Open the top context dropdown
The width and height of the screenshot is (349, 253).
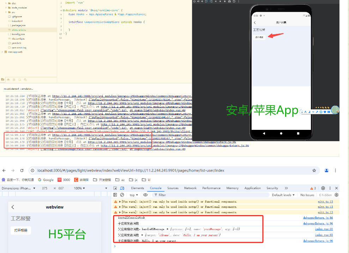point(134,195)
